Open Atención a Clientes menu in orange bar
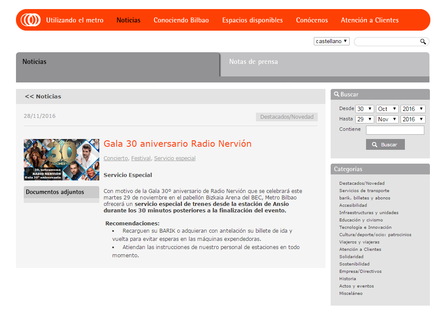This screenshot has height=316, width=442. (x=369, y=20)
